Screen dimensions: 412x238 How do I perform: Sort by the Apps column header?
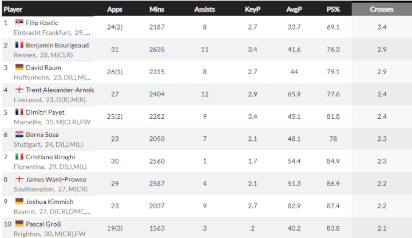114,9
